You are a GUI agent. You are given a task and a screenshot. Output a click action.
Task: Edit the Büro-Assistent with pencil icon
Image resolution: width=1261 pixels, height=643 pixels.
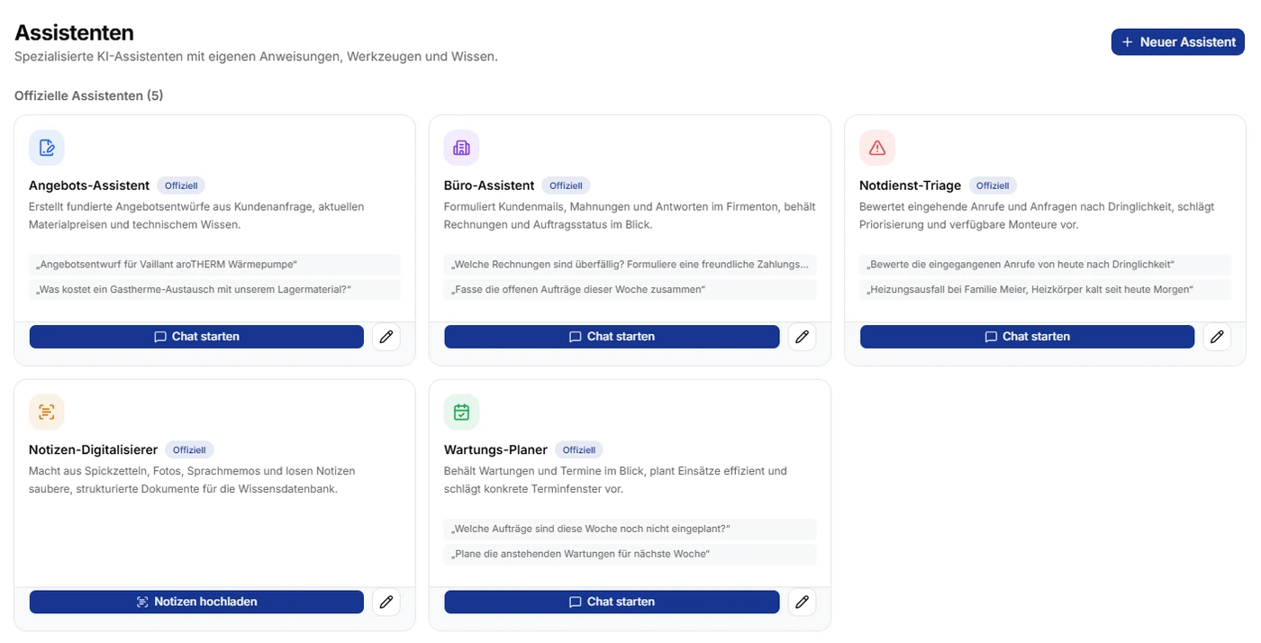coord(802,337)
